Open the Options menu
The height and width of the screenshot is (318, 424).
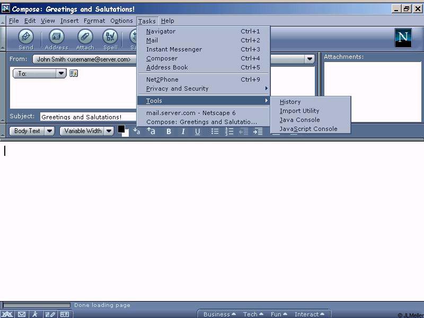(x=121, y=21)
